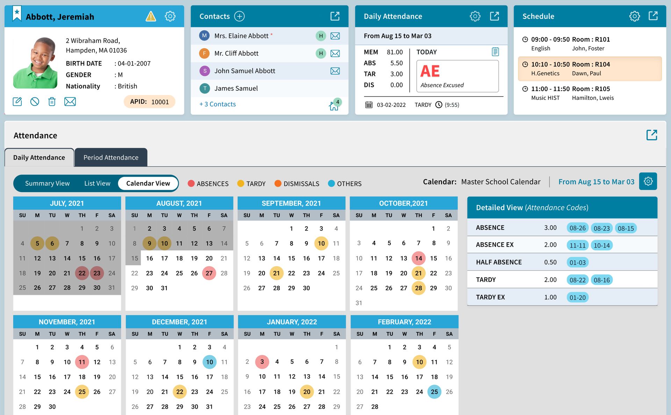Click the orange DISMISSALS color dot
The height and width of the screenshot is (415, 671).
coord(278,183)
